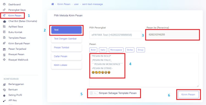Click the Chat Bot robot icon
206x105 pixels.
click(4, 21)
